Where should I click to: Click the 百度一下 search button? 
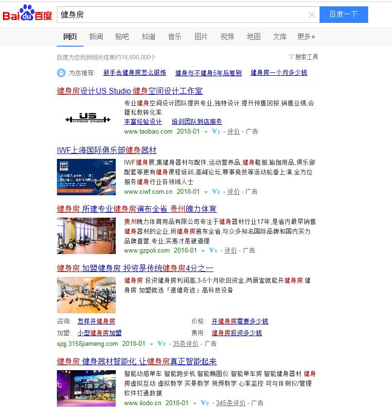(x=343, y=15)
